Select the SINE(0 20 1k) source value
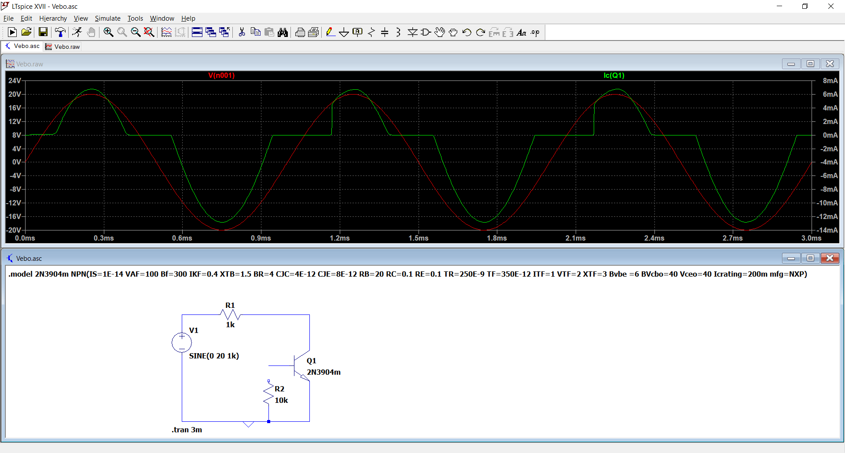The width and height of the screenshot is (845, 453). (x=214, y=356)
